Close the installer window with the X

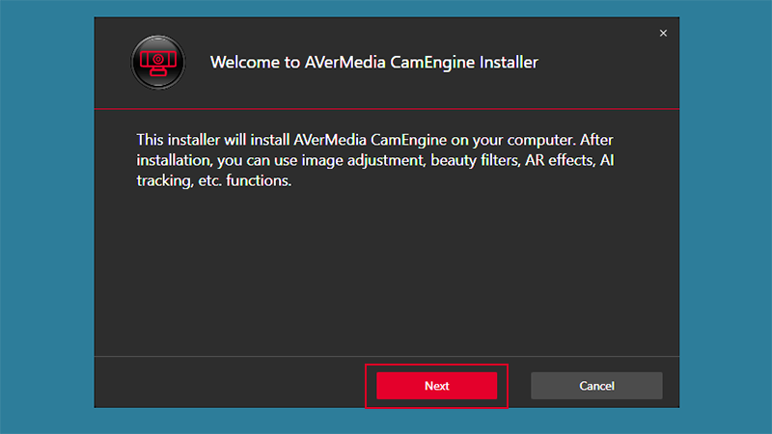(x=663, y=33)
